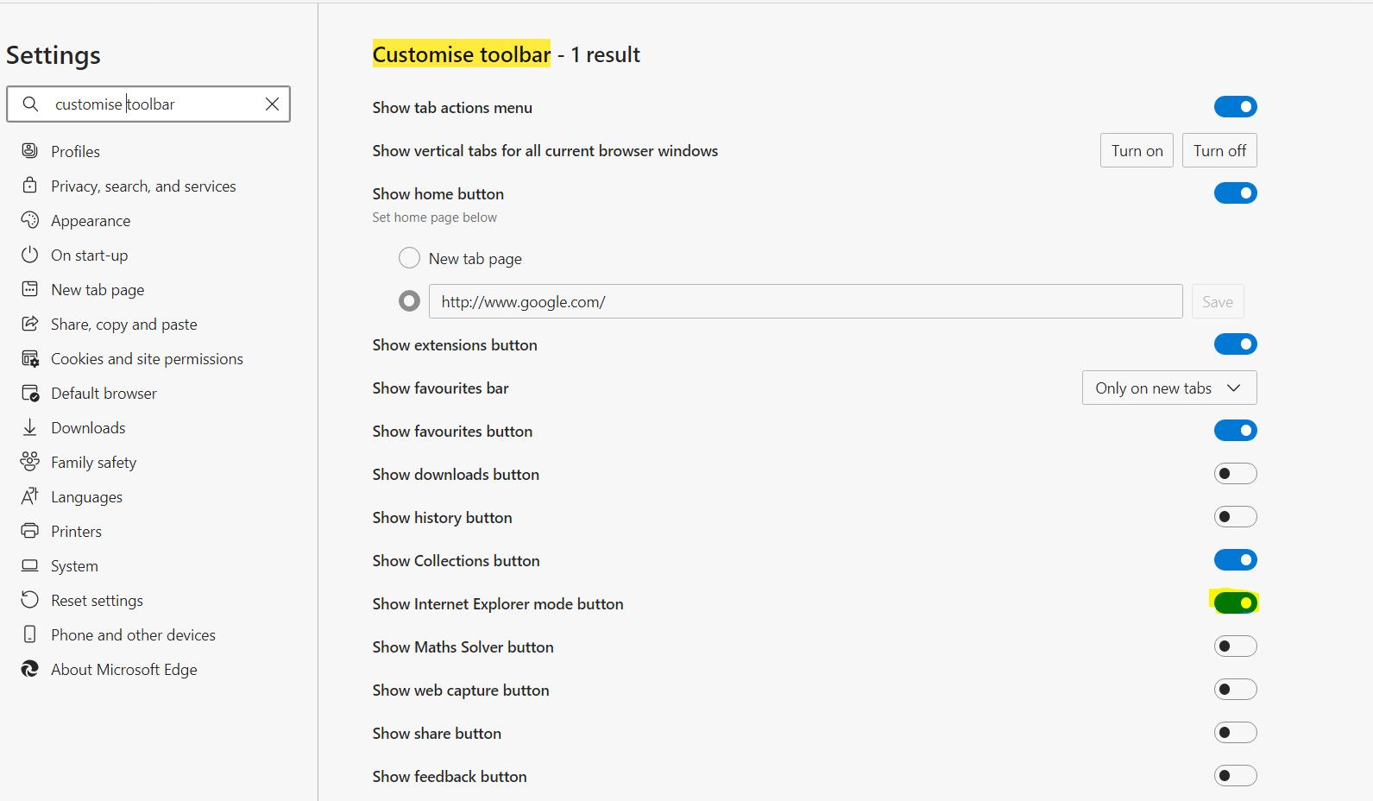The height and width of the screenshot is (801, 1373).
Task: Click Turn on for vertical tabs
Action: click(x=1137, y=150)
